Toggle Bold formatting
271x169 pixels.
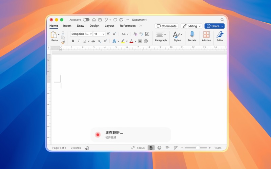tap(73, 41)
